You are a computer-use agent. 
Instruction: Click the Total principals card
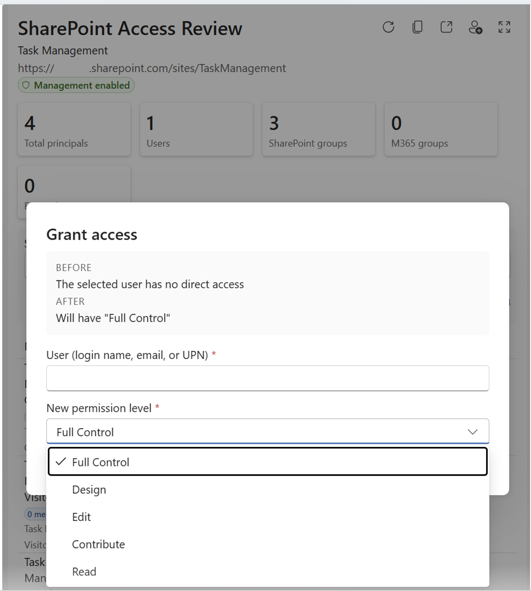(74, 129)
